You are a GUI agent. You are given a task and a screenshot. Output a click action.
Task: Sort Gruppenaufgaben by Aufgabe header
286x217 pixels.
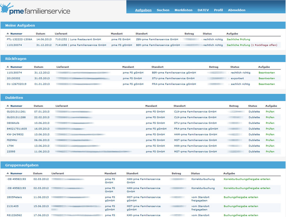tap(229, 173)
